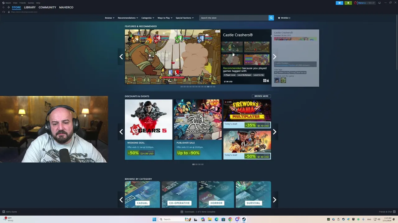Click into the Search the store field
Viewport: 398px width, 223px height.
(234, 18)
